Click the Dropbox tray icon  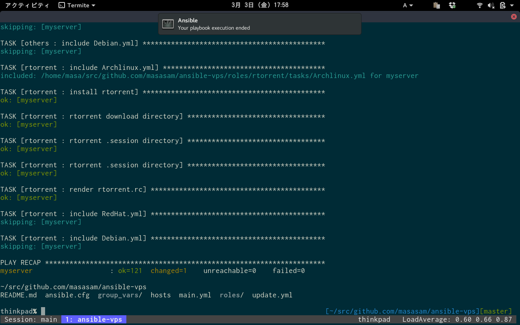(x=452, y=5)
